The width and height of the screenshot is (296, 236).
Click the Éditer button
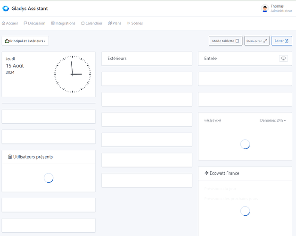[x=281, y=41]
